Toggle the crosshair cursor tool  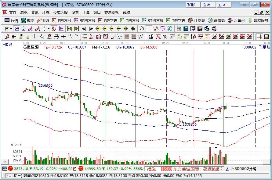[149, 29]
